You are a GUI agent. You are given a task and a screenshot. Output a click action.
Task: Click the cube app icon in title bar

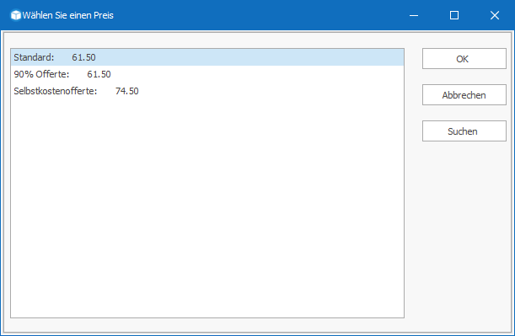pyautogui.click(x=15, y=15)
